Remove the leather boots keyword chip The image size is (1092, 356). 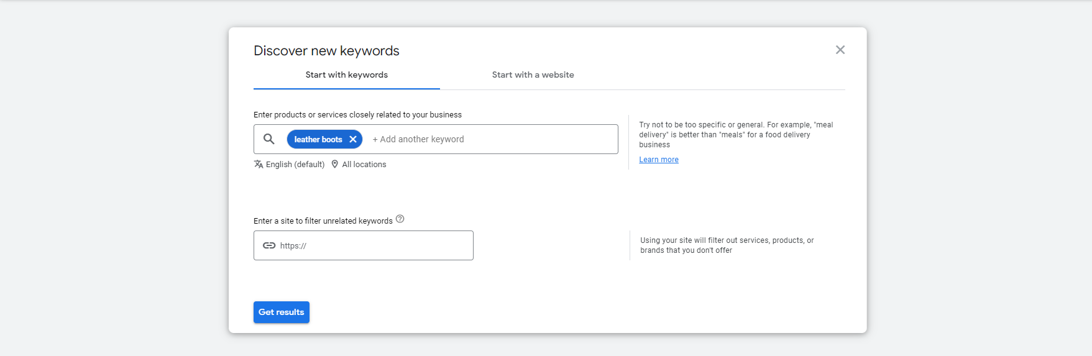[x=353, y=139]
